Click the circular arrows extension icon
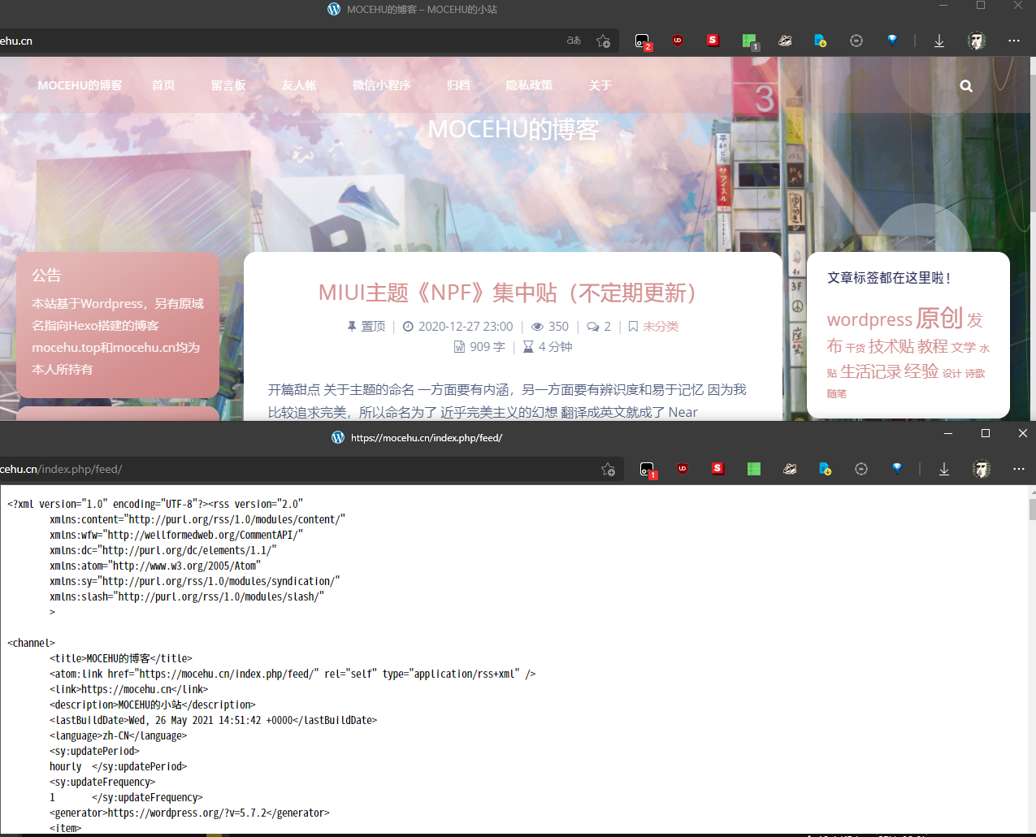This screenshot has width=1036, height=837. click(x=856, y=40)
